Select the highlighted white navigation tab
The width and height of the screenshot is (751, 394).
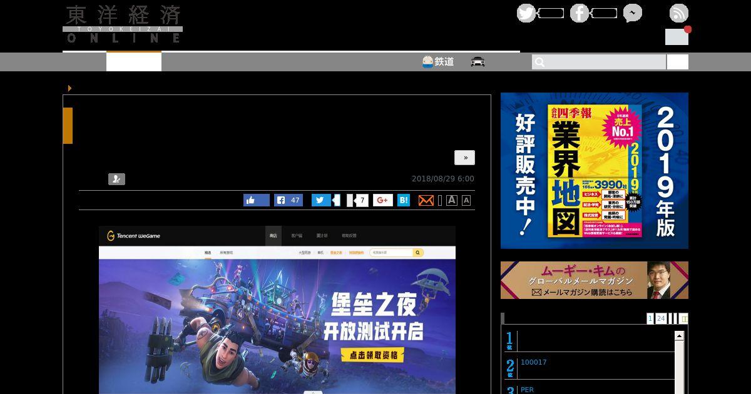tap(134, 62)
